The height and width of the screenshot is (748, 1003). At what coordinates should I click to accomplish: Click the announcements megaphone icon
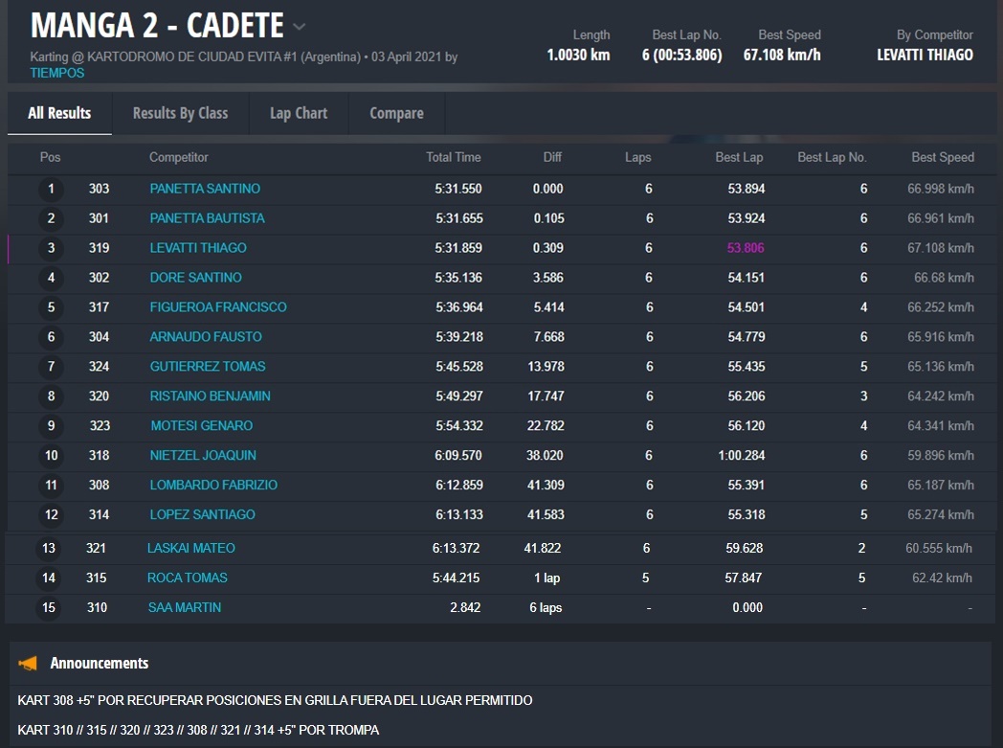(x=29, y=663)
